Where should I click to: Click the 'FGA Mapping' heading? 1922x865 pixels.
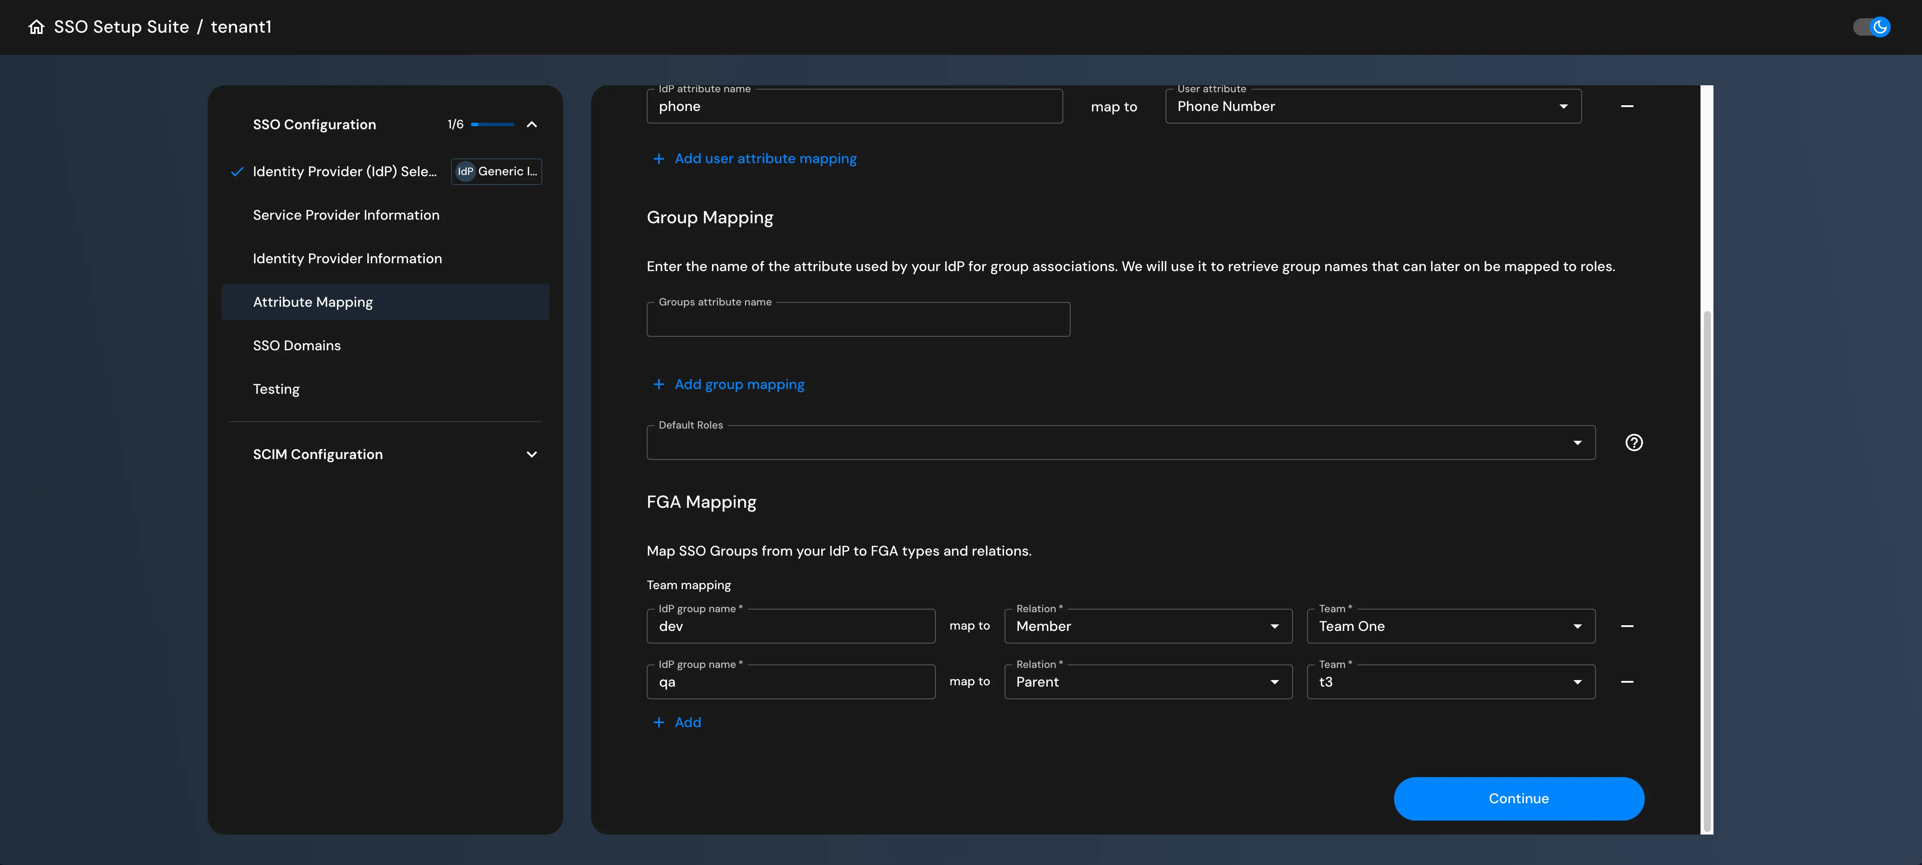point(701,502)
